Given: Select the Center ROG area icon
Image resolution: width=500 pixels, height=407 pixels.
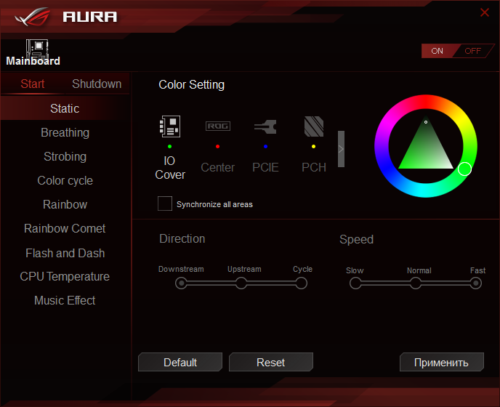Looking at the screenshot, I should coord(218,126).
